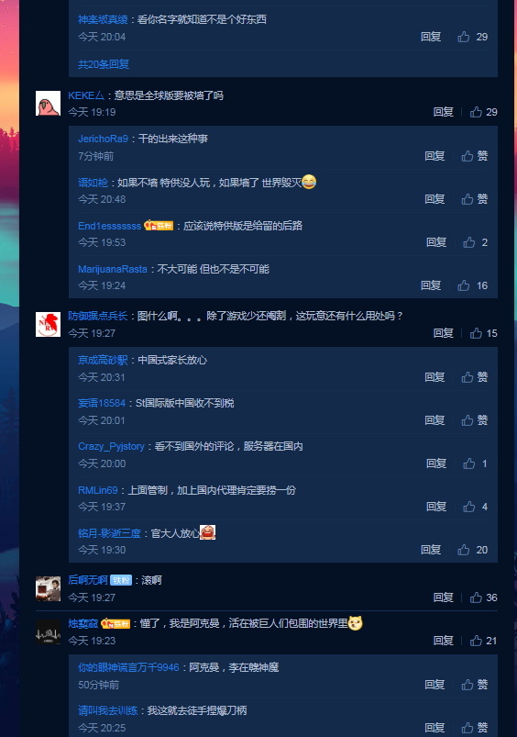Open KEKE厶's parrot avatar

click(x=48, y=104)
